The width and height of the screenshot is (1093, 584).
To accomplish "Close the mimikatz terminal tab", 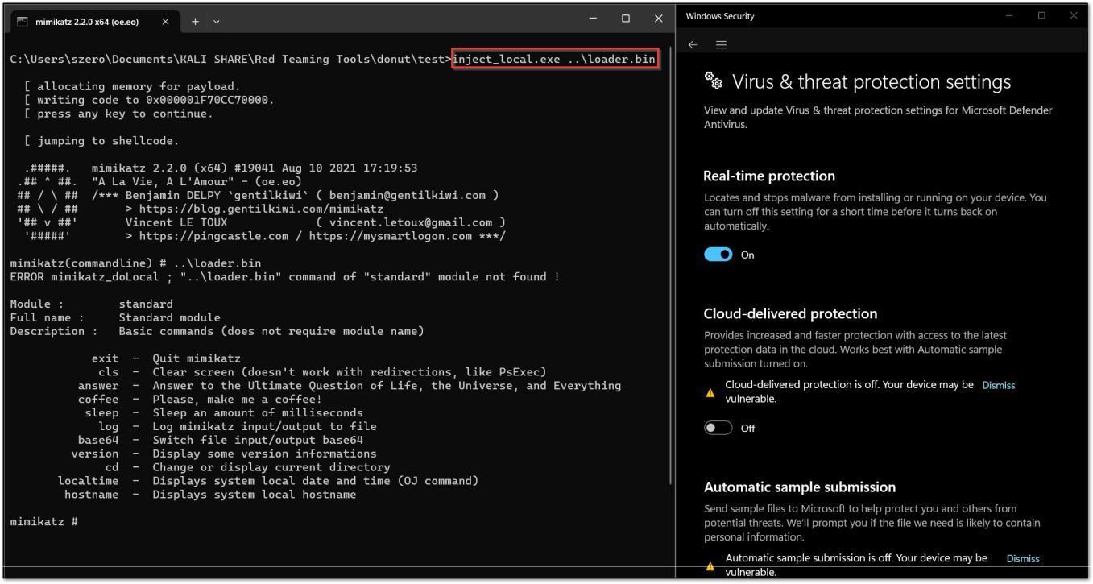I will coord(166,21).
